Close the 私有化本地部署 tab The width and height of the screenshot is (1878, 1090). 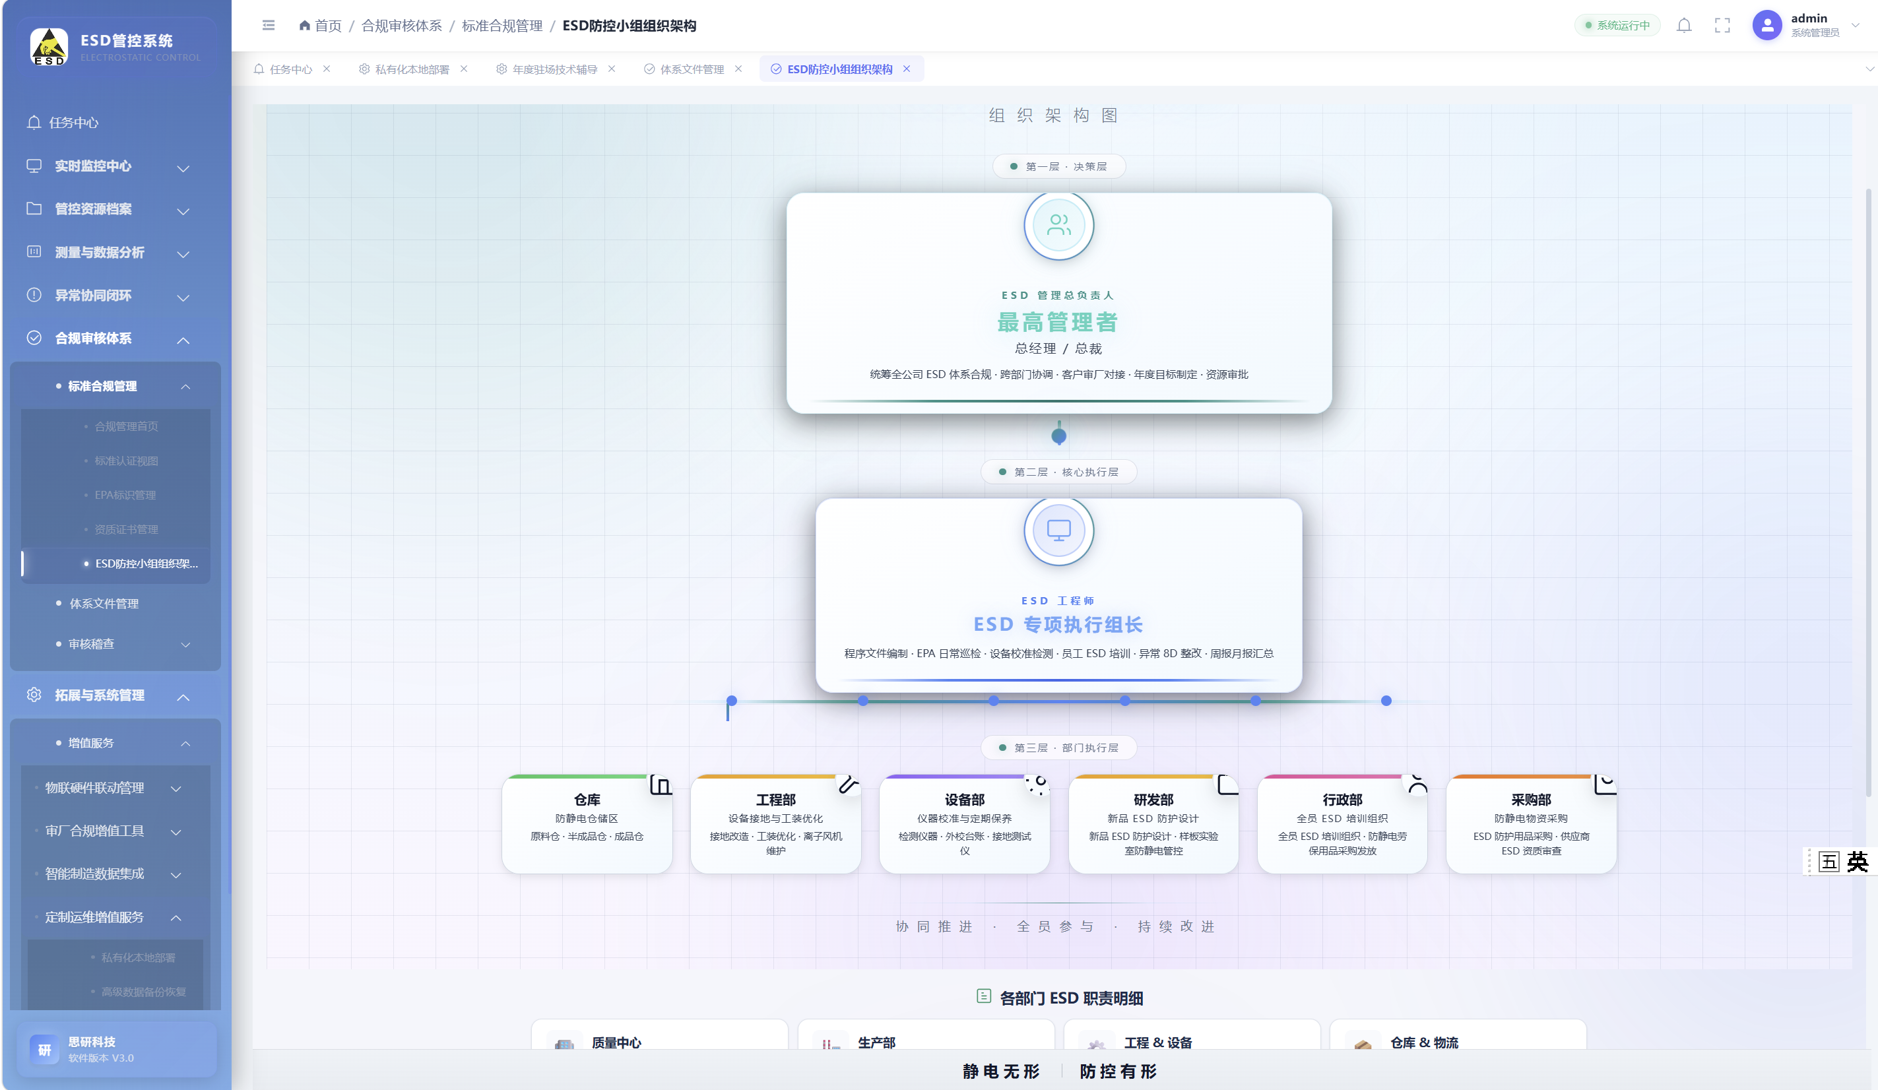click(463, 69)
